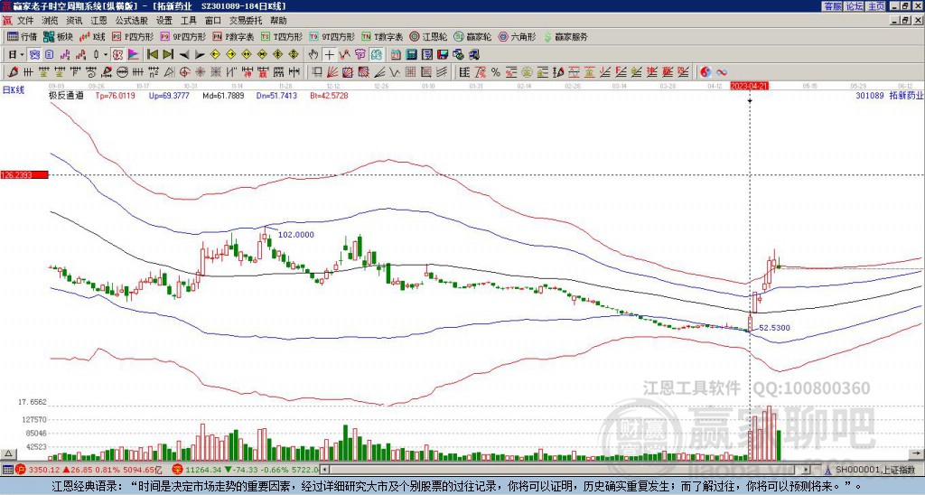925x495 pixels.
Task: Click the 102.0000 high price label
Action: tap(296, 235)
